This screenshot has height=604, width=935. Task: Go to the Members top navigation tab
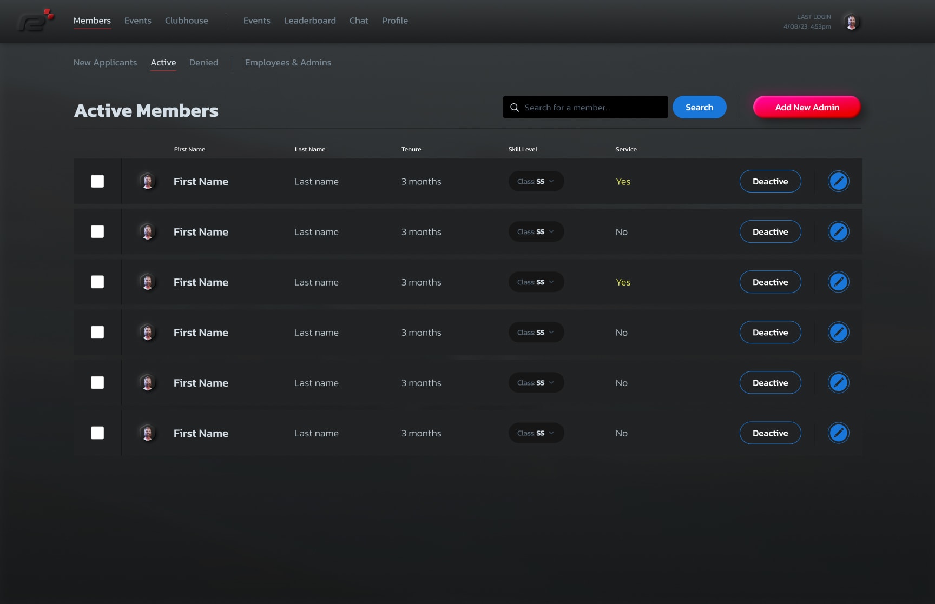(92, 21)
